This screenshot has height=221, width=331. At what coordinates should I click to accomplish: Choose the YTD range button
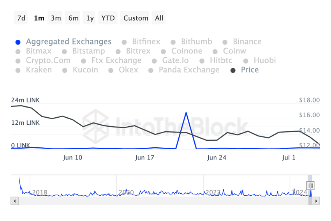pyautogui.click(x=108, y=18)
